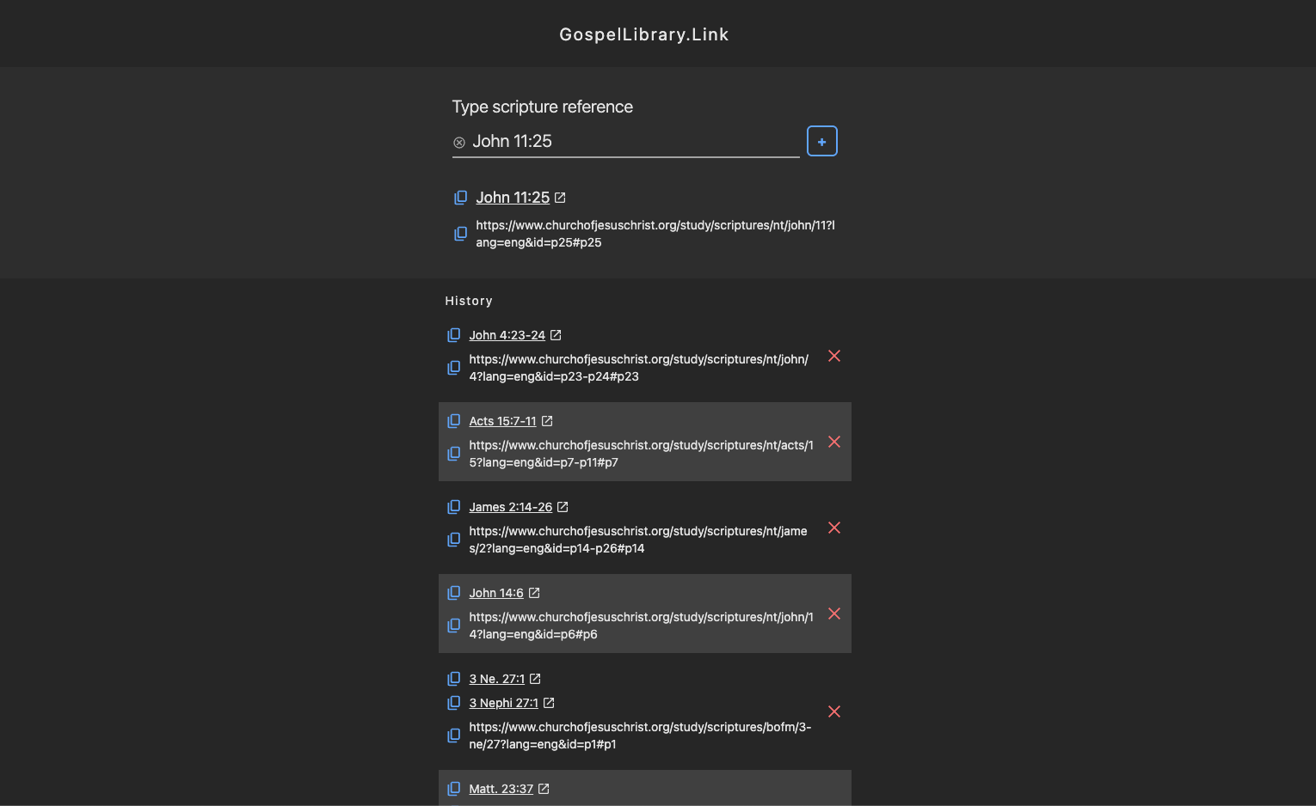1316x806 pixels.
Task: Delete James 2:14-26 from history
Action: point(833,528)
